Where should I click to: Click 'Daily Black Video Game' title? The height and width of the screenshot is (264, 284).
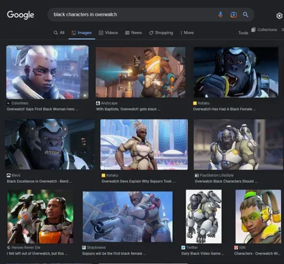pyautogui.click(x=202, y=253)
